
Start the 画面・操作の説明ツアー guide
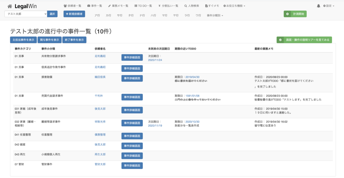coord(304,40)
